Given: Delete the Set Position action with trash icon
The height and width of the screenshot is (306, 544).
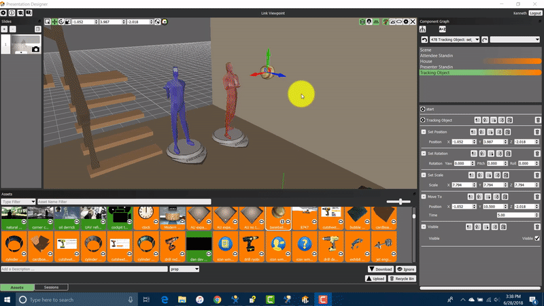Looking at the screenshot, I should pyautogui.click(x=537, y=132).
